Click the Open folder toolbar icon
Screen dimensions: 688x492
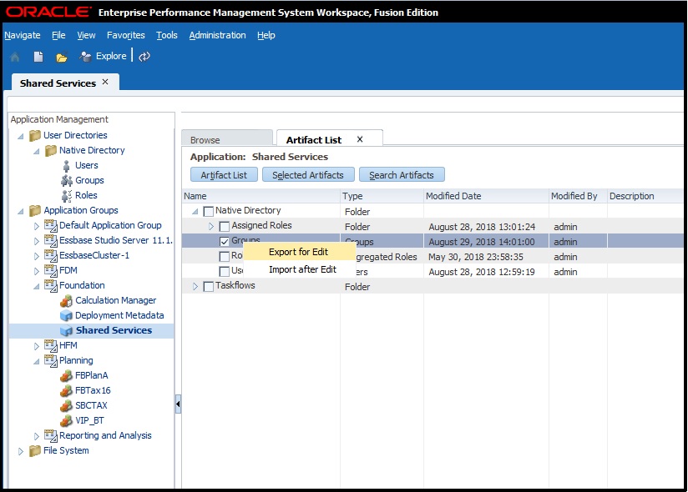pos(61,57)
